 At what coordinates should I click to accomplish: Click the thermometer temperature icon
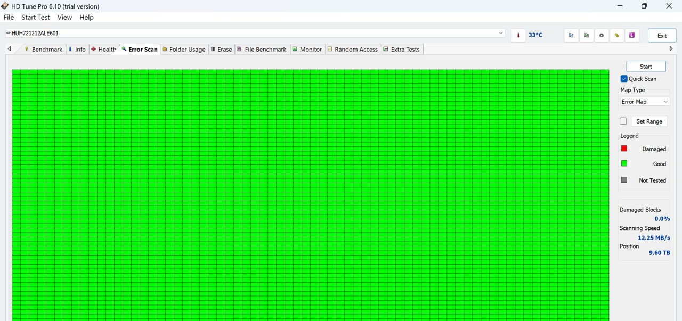[518, 36]
